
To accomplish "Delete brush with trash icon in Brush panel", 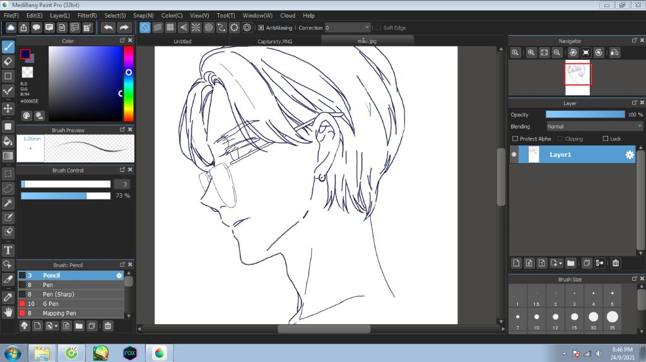I will click(107, 326).
